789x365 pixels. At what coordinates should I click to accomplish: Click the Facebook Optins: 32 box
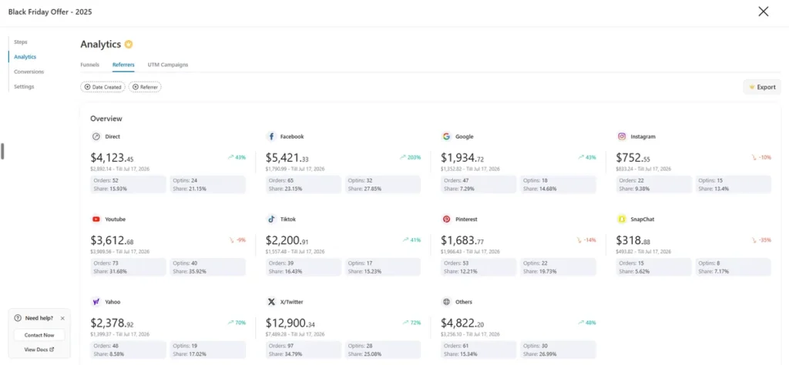pyautogui.click(x=382, y=185)
